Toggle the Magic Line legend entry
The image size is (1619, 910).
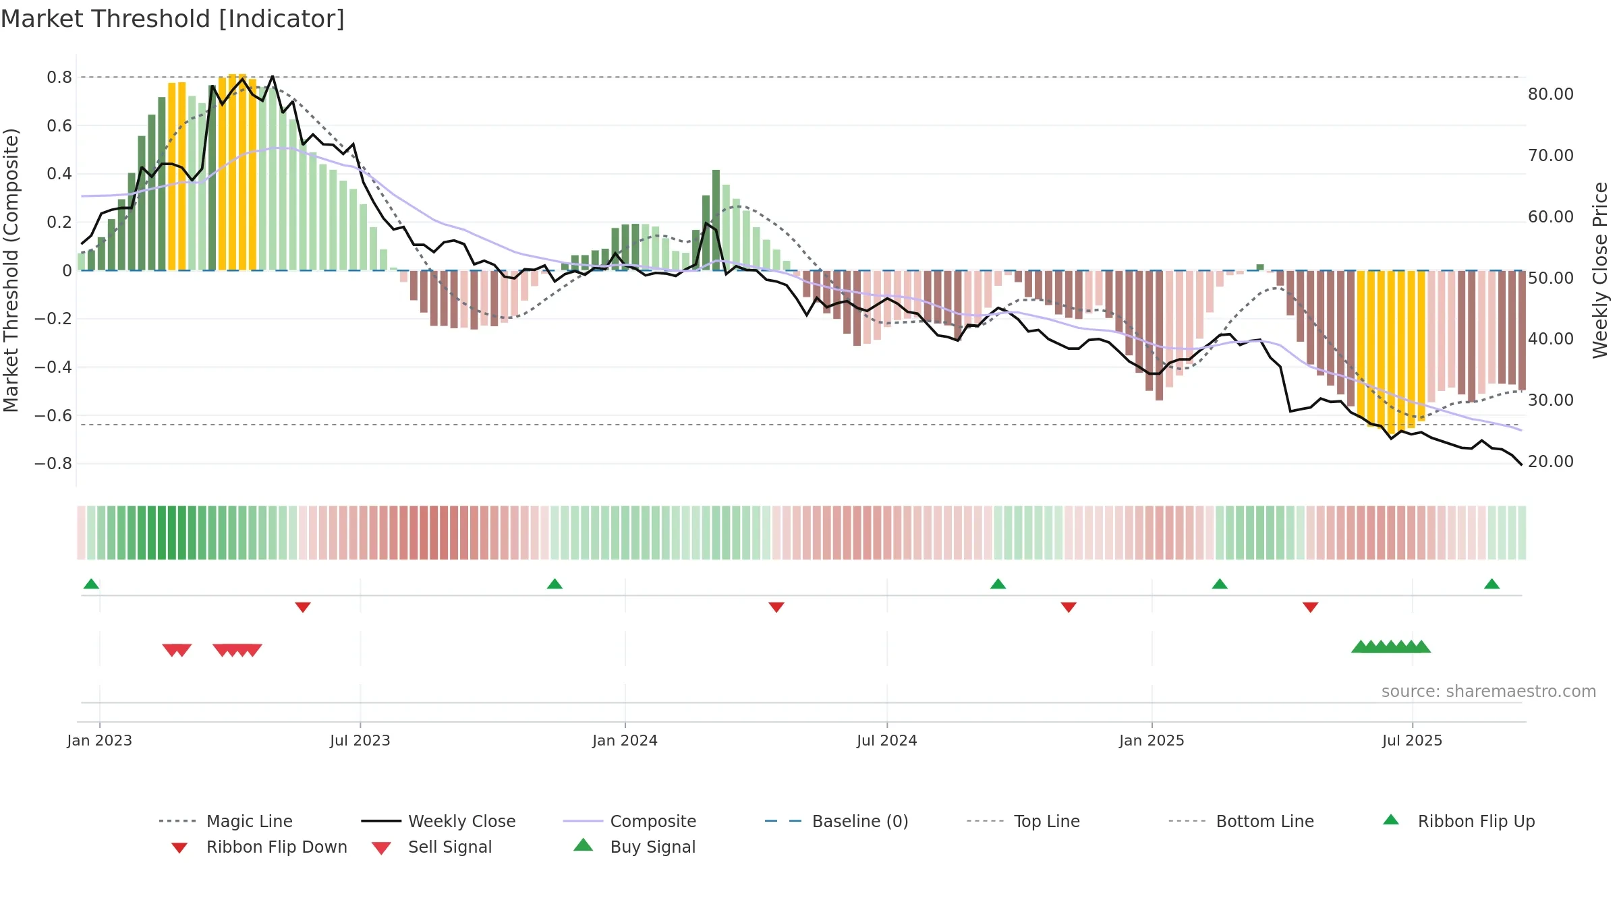(226, 821)
